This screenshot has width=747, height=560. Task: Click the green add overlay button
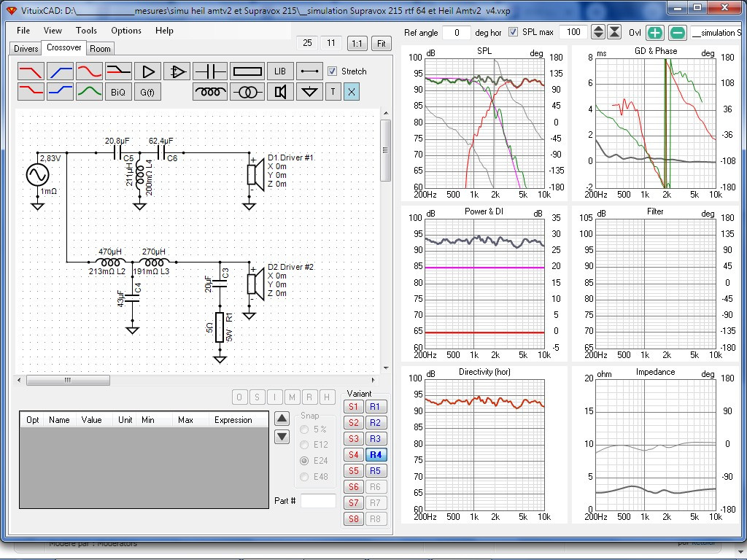click(x=654, y=32)
